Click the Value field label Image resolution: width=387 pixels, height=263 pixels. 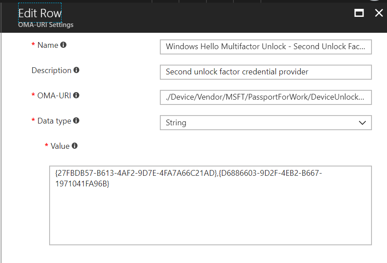click(x=60, y=146)
